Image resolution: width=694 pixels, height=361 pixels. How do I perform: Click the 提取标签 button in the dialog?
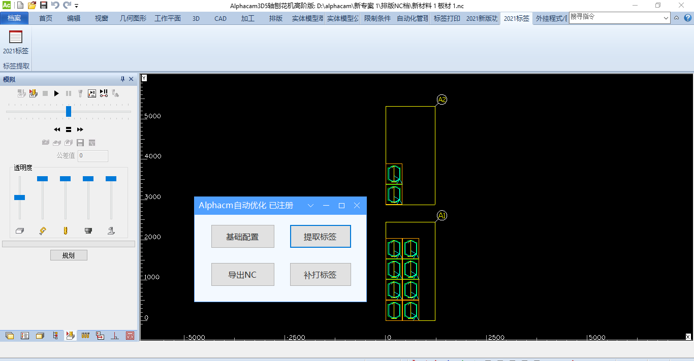tap(321, 237)
